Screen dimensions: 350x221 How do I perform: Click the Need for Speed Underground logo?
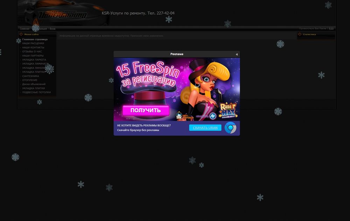pos(63,15)
